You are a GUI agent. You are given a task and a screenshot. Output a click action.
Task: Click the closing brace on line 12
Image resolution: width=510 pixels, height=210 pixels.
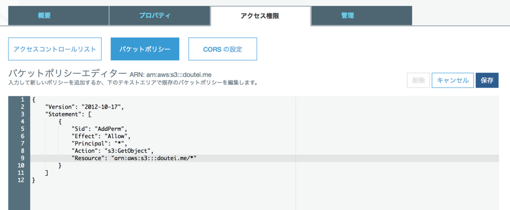[33, 180]
